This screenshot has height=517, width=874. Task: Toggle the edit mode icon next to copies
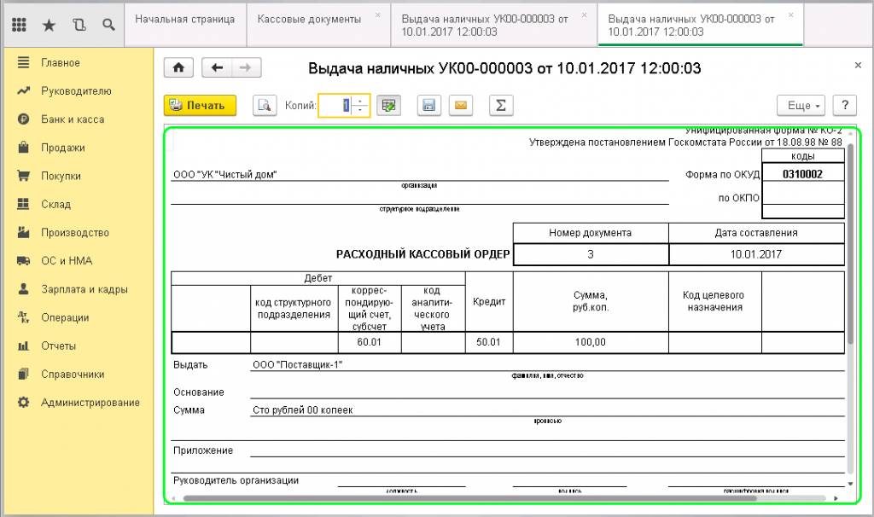tap(388, 105)
